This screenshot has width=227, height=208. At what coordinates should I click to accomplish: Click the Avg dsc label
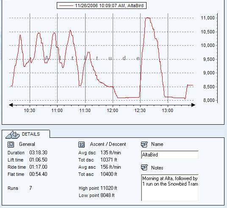click(87, 153)
